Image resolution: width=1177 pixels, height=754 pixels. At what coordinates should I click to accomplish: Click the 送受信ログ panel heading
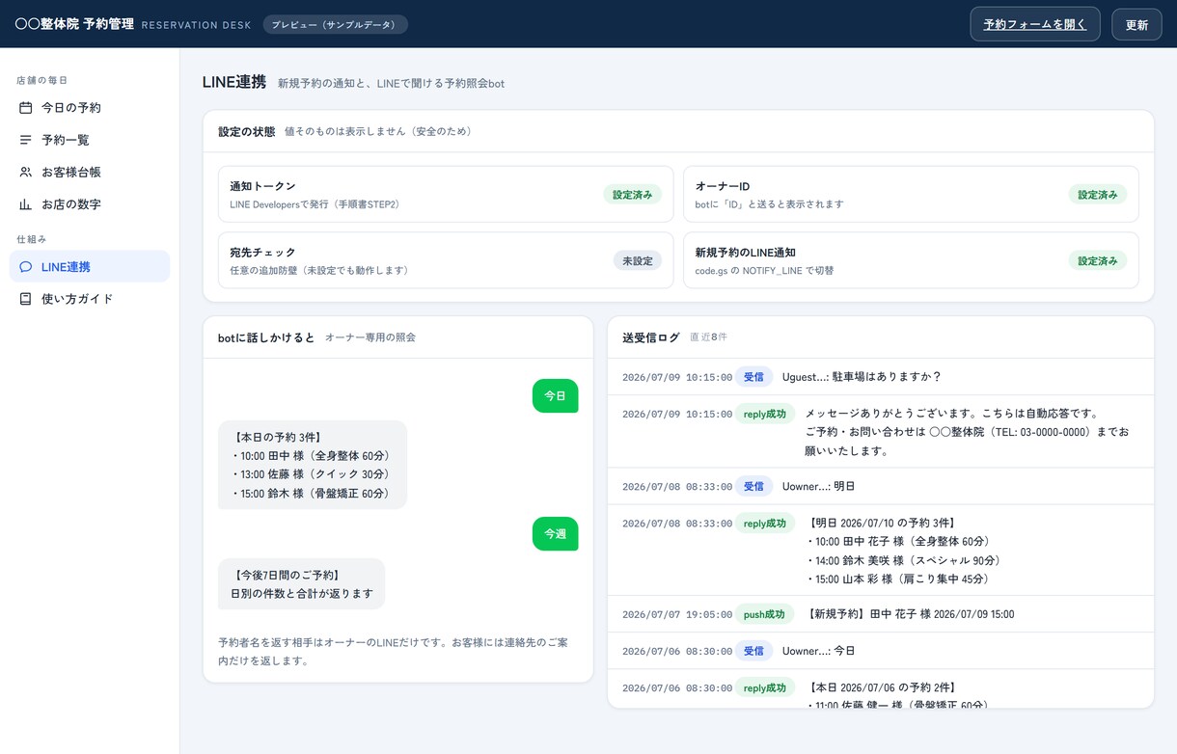pos(651,337)
